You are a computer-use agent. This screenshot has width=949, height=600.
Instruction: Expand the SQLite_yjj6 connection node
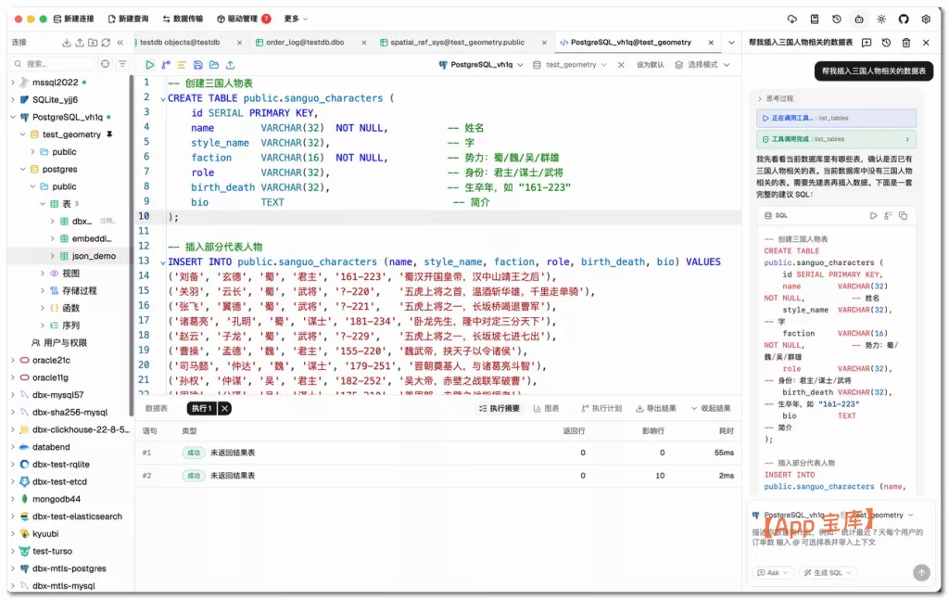tap(13, 100)
